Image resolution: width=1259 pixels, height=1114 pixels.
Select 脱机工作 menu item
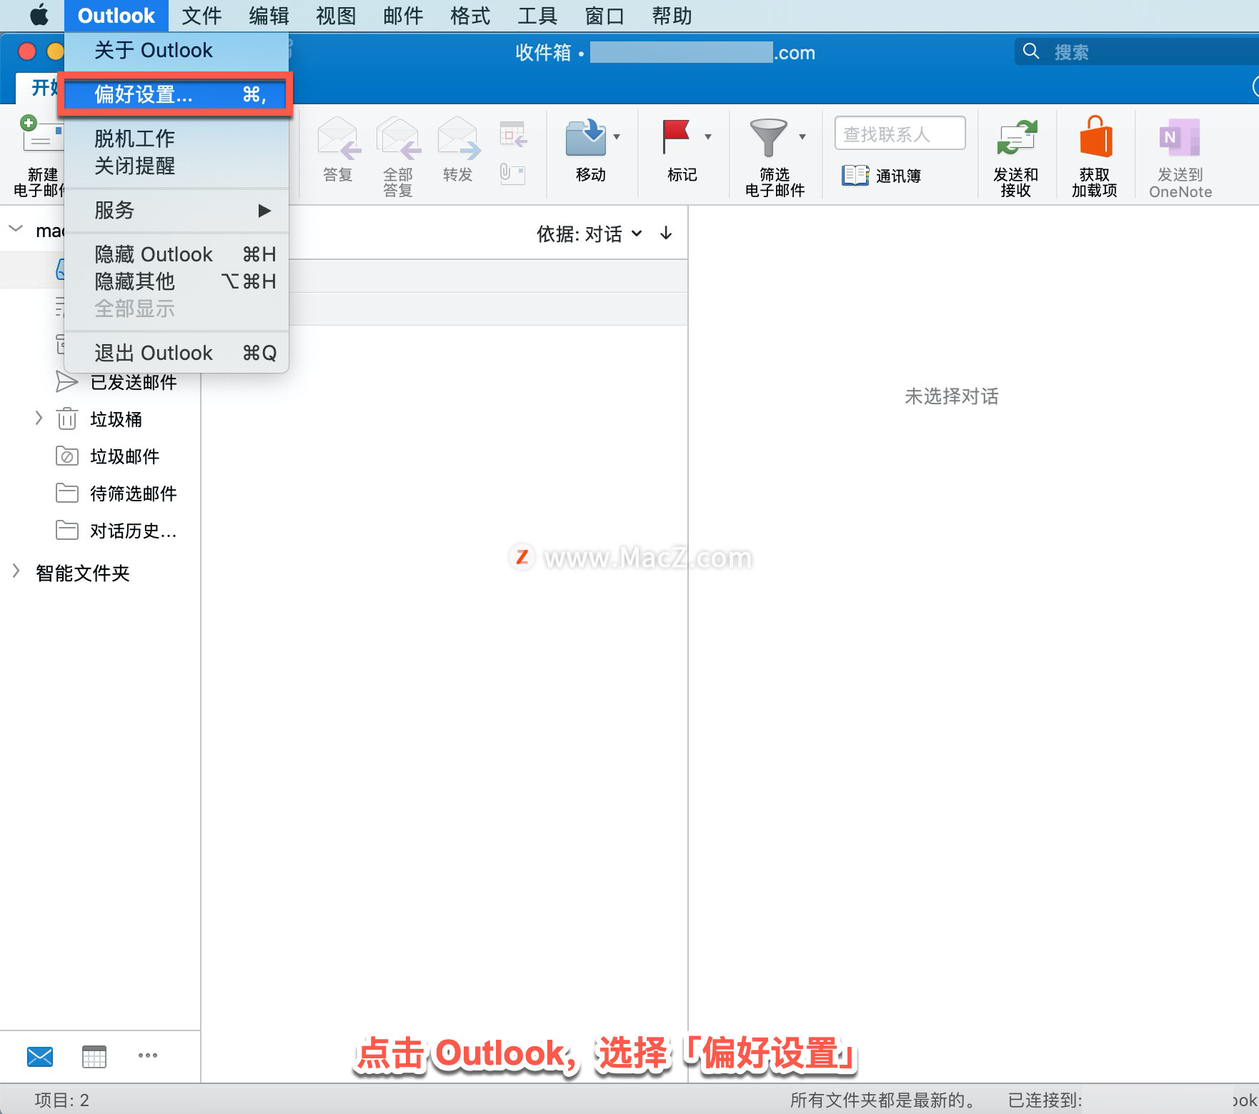pos(176,139)
